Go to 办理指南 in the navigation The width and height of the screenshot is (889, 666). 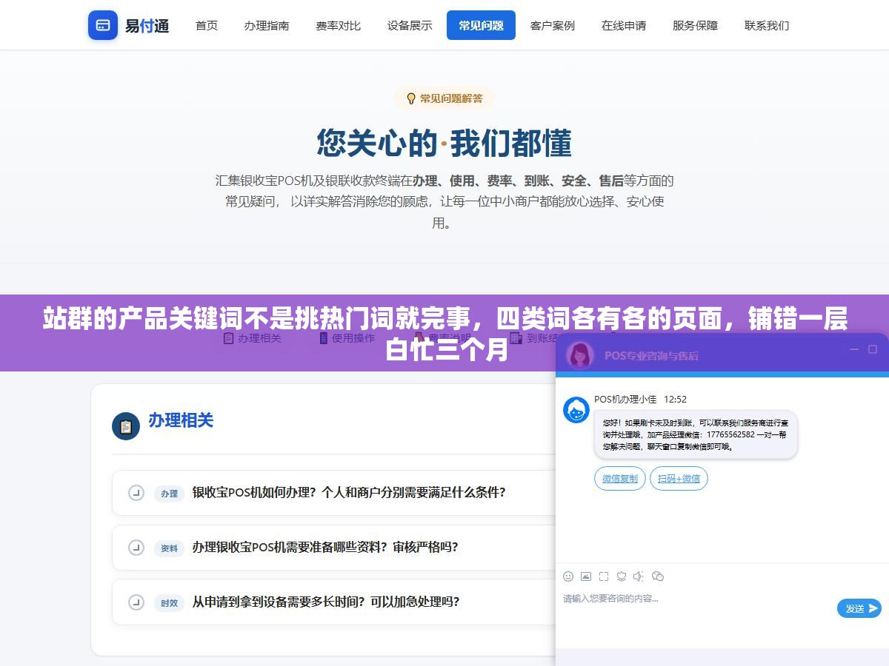pyautogui.click(x=267, y=25)
